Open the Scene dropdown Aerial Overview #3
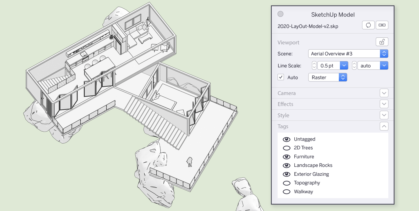Screen dimensions: 419x211 pos(348,54)
